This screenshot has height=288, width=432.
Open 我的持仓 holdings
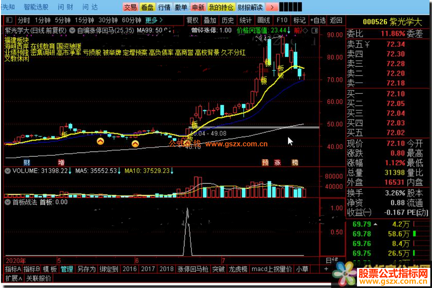click(221, 7)
